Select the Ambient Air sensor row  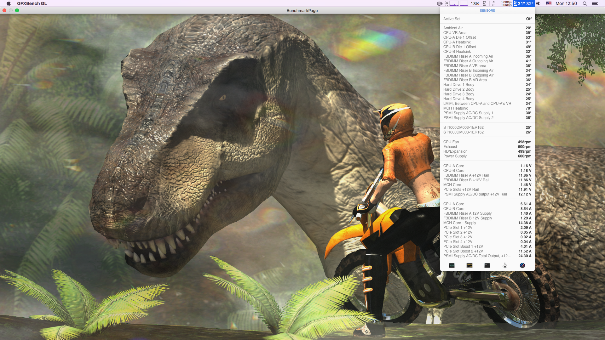487,28
